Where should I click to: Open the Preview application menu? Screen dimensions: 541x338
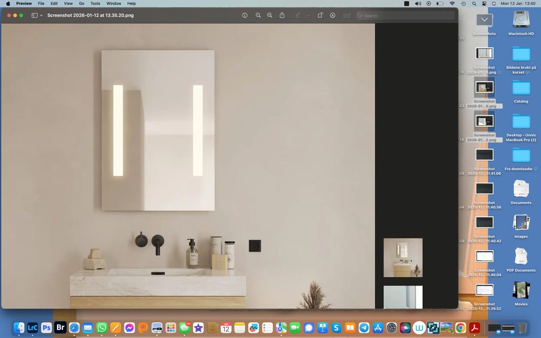pyautogui.click(x=24, y=3)
